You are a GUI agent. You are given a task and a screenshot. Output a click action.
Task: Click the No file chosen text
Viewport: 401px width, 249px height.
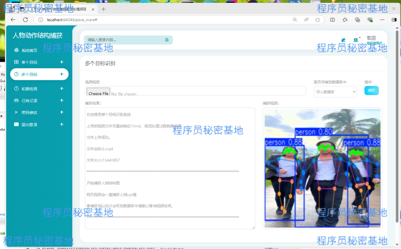(124, 94)
